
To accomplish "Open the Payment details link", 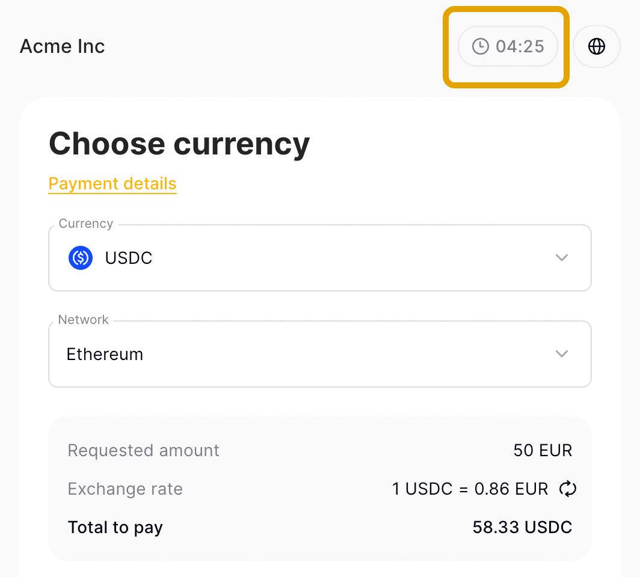I will click(x=112, y=183).
